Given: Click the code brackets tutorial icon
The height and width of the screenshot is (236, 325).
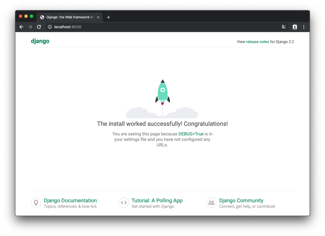Looking at the screenshot, I should (x=124, y=203).
